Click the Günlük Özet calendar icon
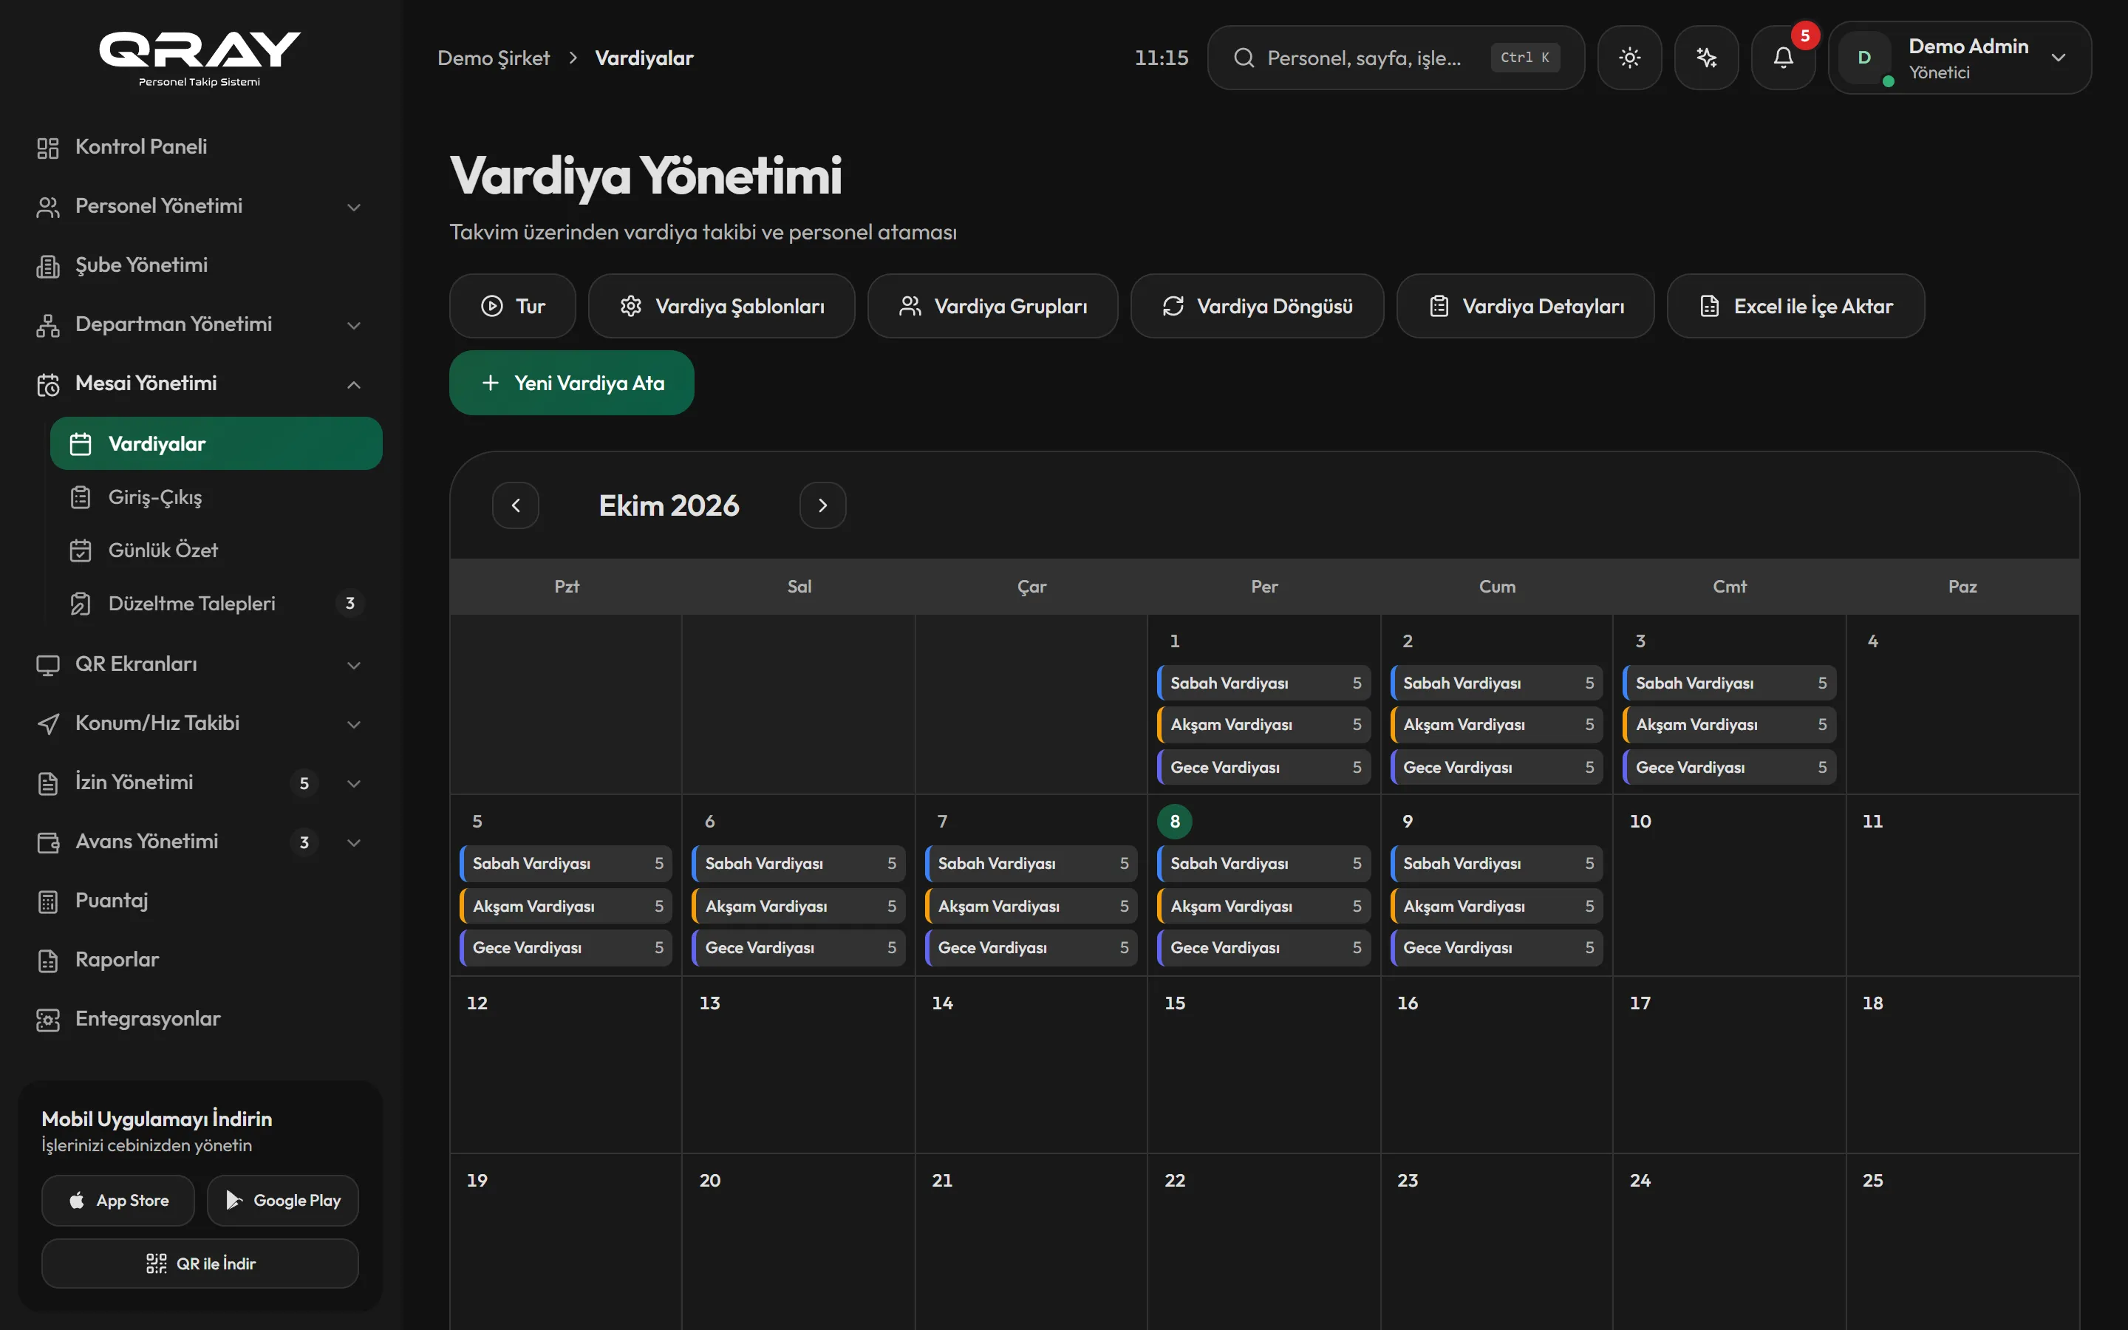This screenshot has height=1330, width=2128. 81,550
